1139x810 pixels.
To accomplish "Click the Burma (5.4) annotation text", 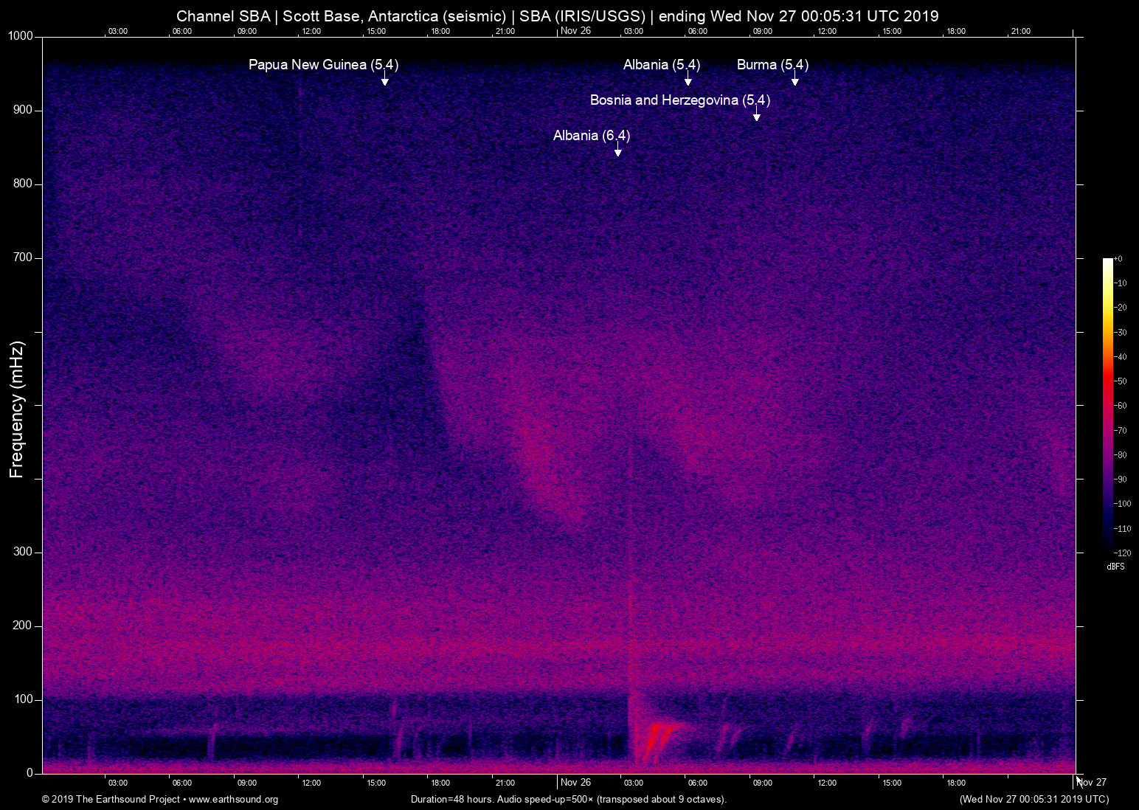I will pos(772,65).
